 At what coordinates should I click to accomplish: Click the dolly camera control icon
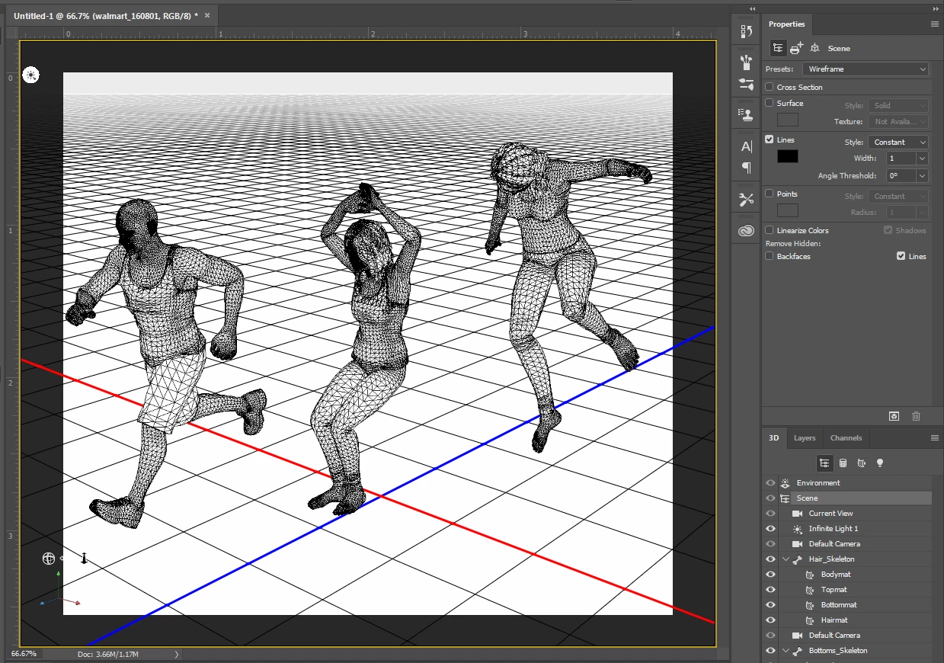(84, 559)
